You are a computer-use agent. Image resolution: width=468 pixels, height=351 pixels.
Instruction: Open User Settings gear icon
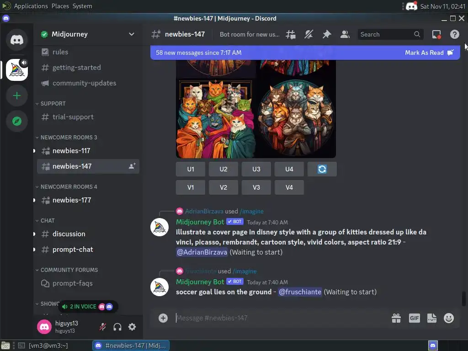(132, 327)
